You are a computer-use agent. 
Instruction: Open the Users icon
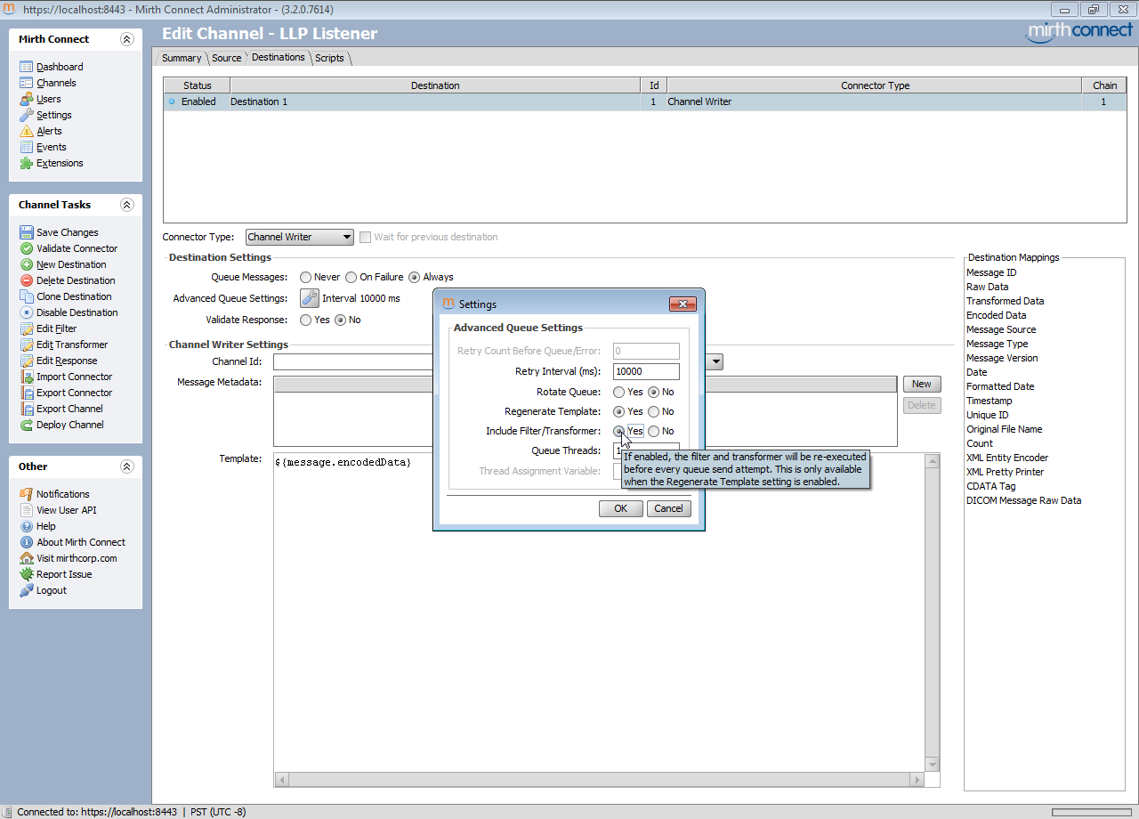(27, 99)
